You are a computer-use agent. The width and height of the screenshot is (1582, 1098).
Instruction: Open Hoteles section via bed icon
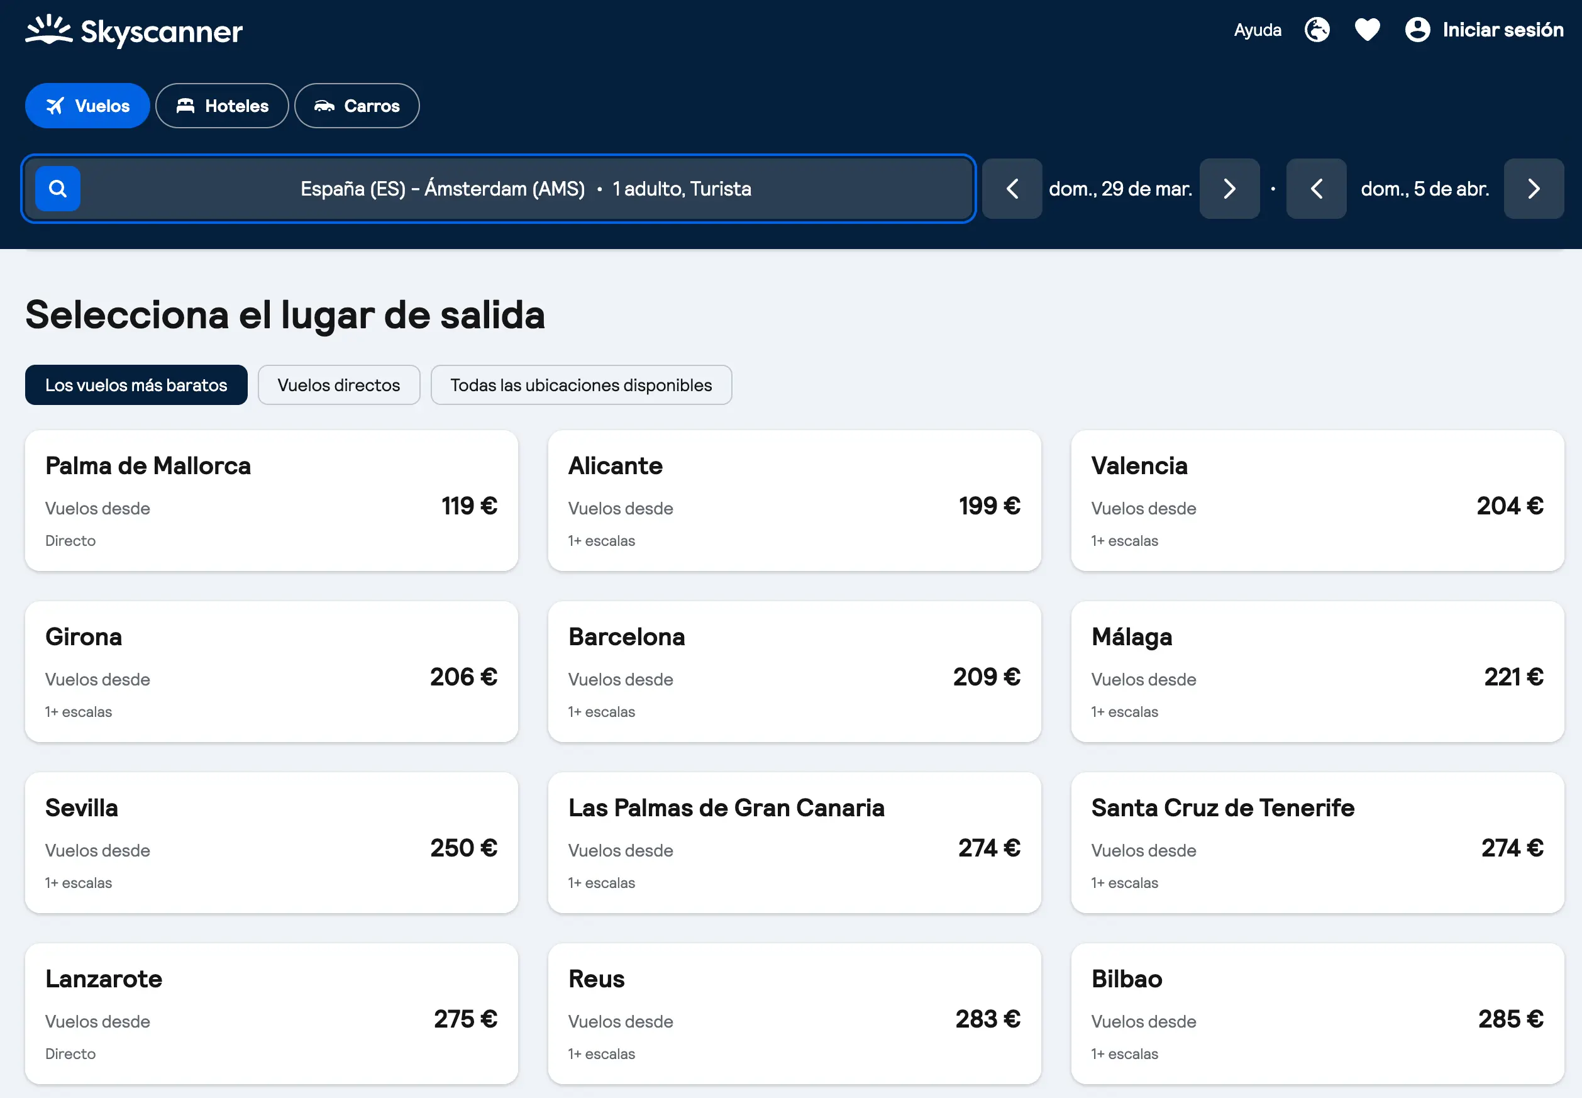point(185,104)
